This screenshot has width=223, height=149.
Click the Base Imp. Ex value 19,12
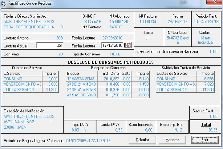177,130
